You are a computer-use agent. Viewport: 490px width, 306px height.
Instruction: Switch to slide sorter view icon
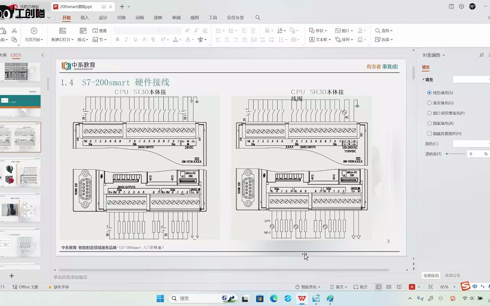(x=389, y=287)
